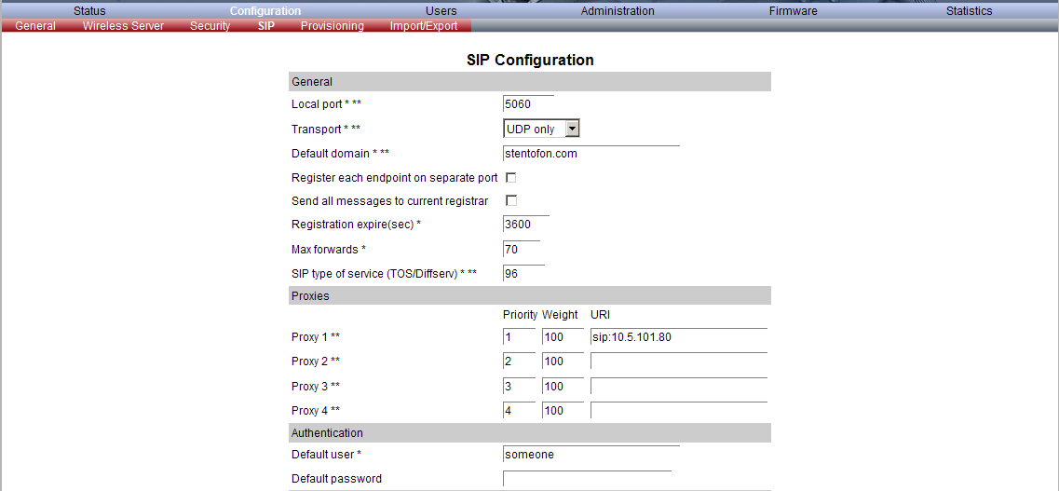The height and width of the screenshot is (491, 1059).
Task: Click the Local port input field
Action: (527, 104)
